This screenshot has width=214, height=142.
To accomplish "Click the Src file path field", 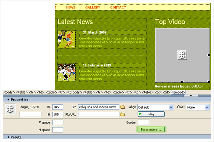I will (x=99, y=107).
